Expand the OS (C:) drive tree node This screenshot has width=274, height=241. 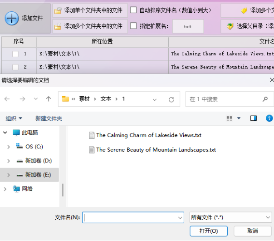point(8,147)
